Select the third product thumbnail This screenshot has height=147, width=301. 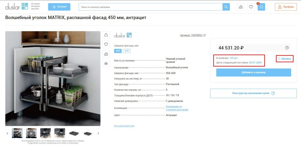[46, 133]
